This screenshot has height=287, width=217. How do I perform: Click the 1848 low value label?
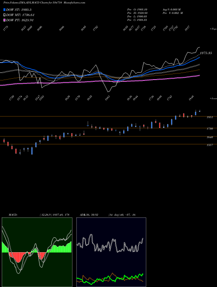point(191,98)
